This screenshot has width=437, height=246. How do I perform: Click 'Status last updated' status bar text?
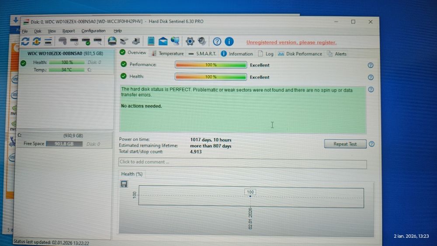point(51,243)
